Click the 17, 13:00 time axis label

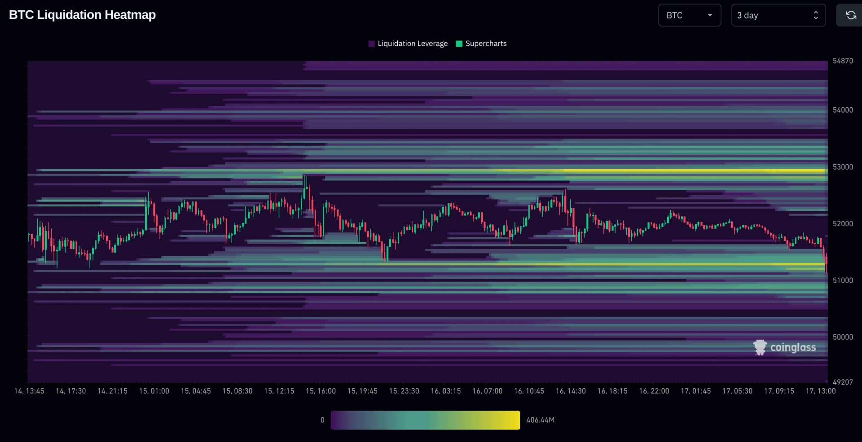[x=821, y=391]
